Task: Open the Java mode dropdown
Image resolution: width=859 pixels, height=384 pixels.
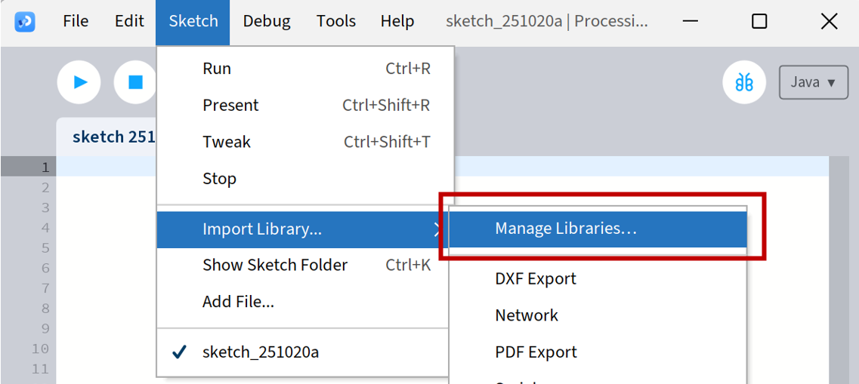Action: [x=813, y=82]
